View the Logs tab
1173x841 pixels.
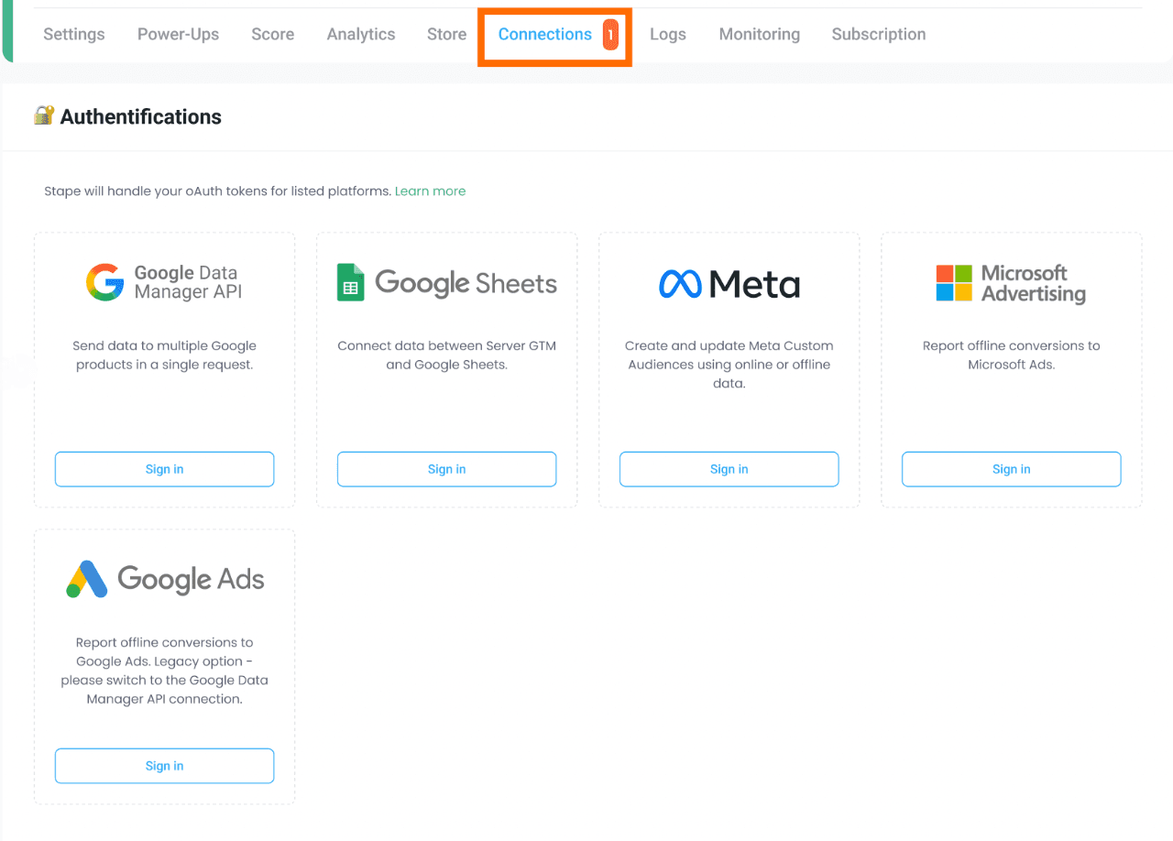click(668, 35)
